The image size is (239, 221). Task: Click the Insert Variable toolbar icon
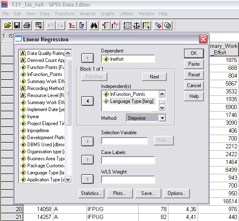[x=115, y=25]
